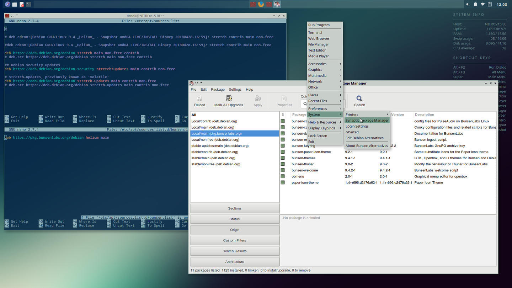Sort by the S status column header
This screenshot has height=288, width=512.
(283, 114)
